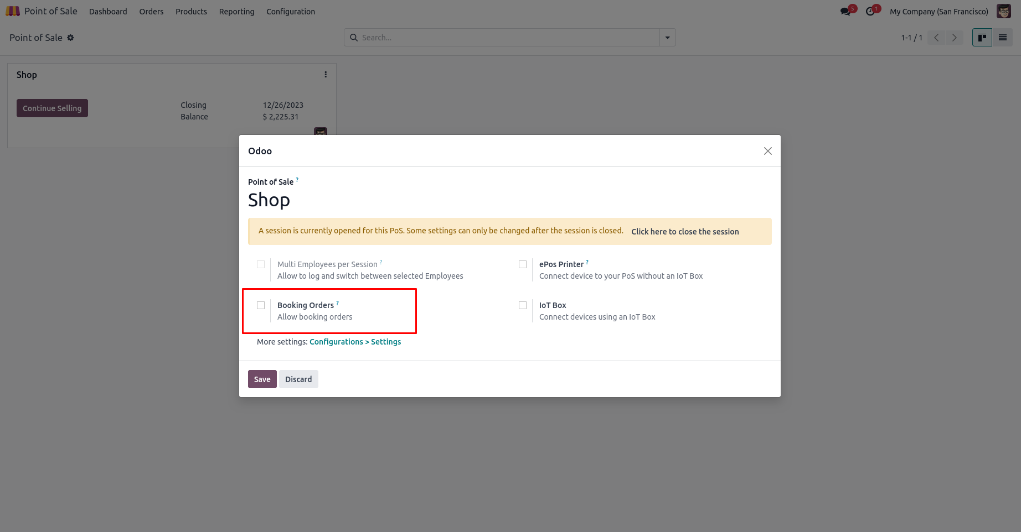Expand the search options dropdown arrow

668,38
